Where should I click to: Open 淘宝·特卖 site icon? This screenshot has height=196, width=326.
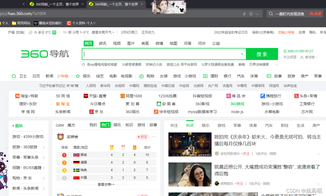pos(17,96)
